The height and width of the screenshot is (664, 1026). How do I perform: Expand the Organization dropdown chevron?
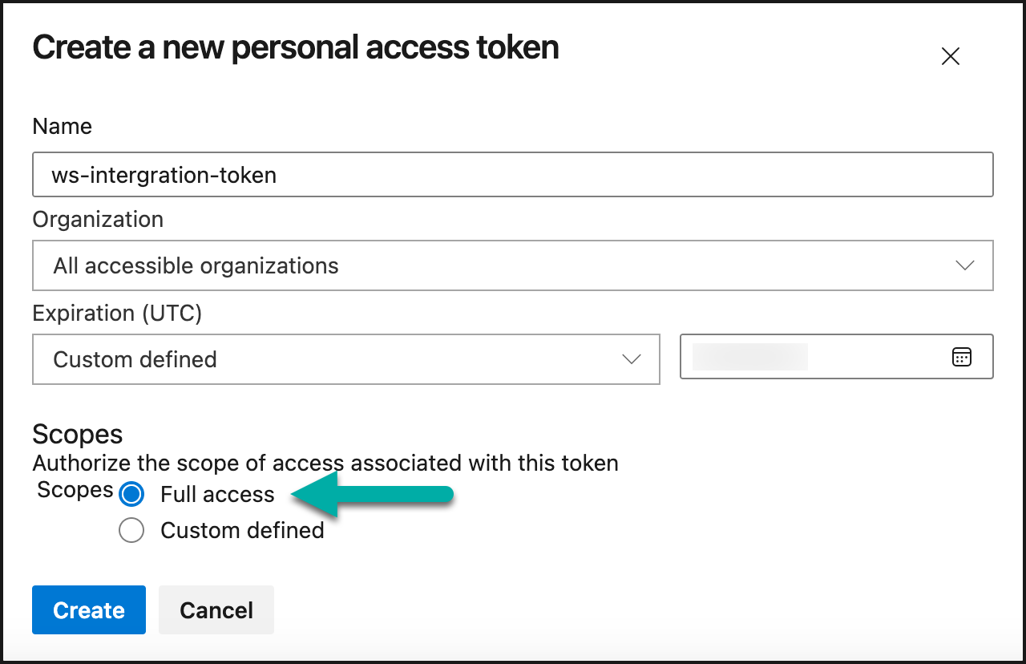click(x=965, y=265)
